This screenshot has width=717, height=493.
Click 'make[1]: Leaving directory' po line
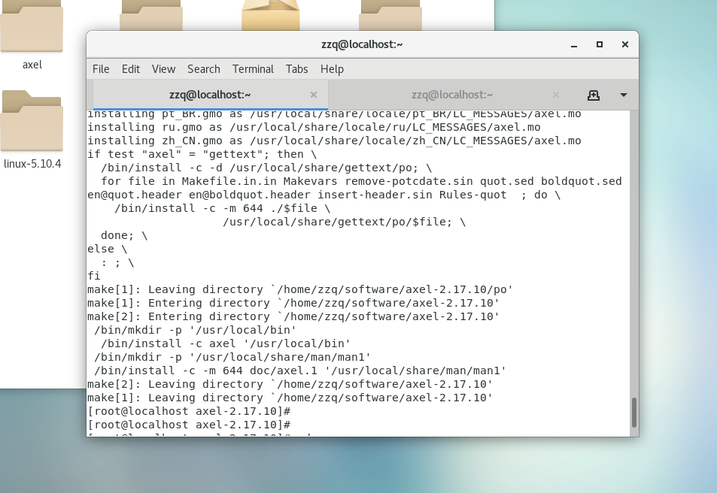coord(300,289)
